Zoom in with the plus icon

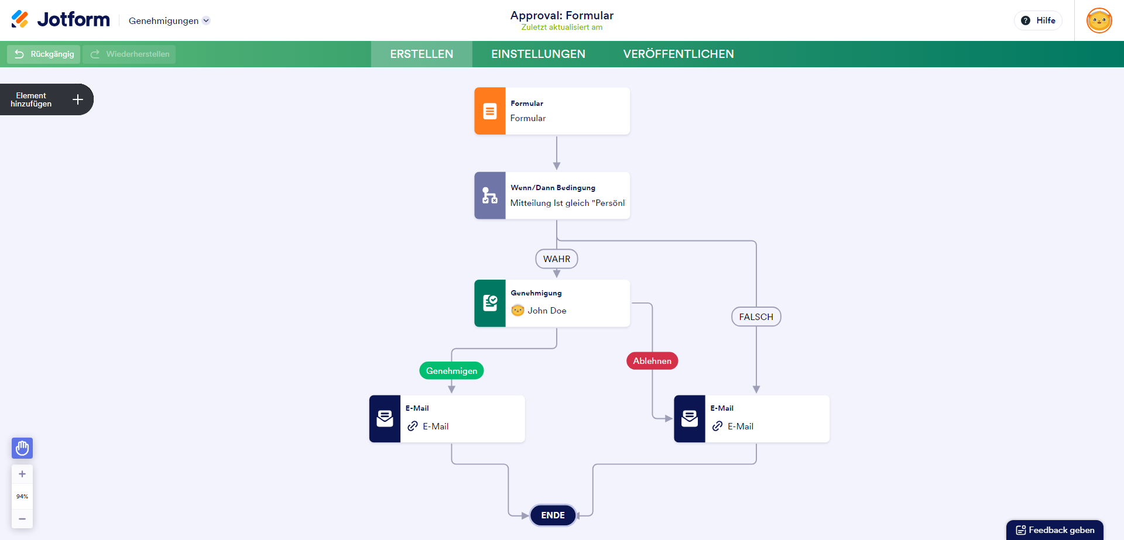pyautogui.click(x=22, y=474)
